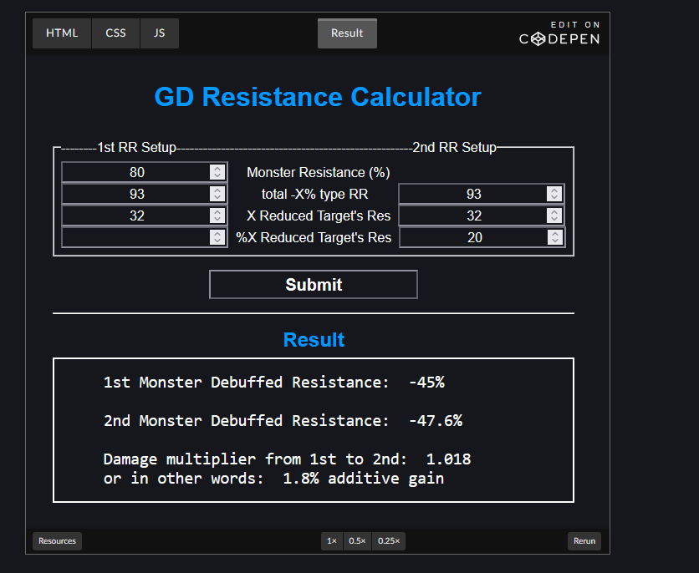Click the 2nd RR Setup legend text
699x573 pixels.
[x=454, y=147]
